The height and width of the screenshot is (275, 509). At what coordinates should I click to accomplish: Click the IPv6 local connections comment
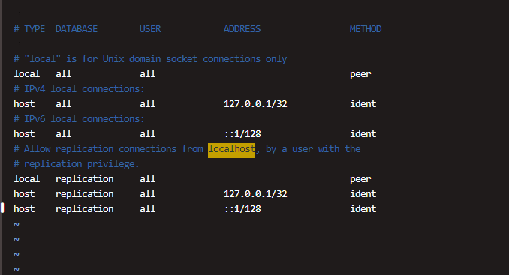pos(79,119)
